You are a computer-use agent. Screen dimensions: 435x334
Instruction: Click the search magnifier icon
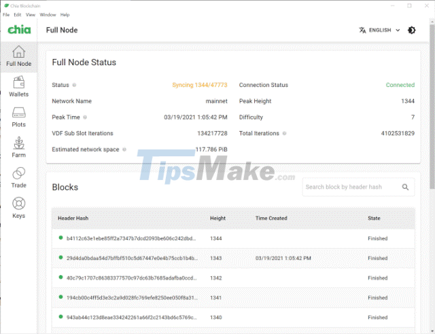[x=405, y=187]
